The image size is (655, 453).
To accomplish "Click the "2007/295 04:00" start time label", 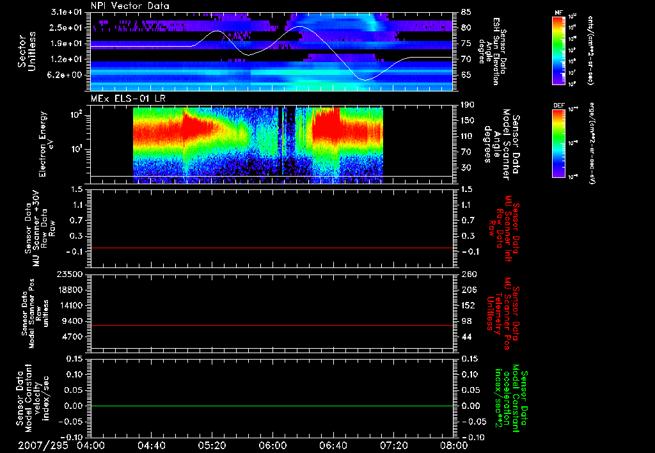I will pyautogui.click(x=62, y=445).
